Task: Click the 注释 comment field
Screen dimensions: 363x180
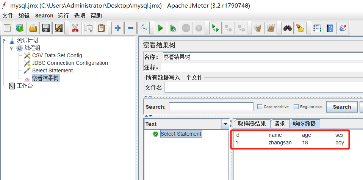Action: click(262, 67)
